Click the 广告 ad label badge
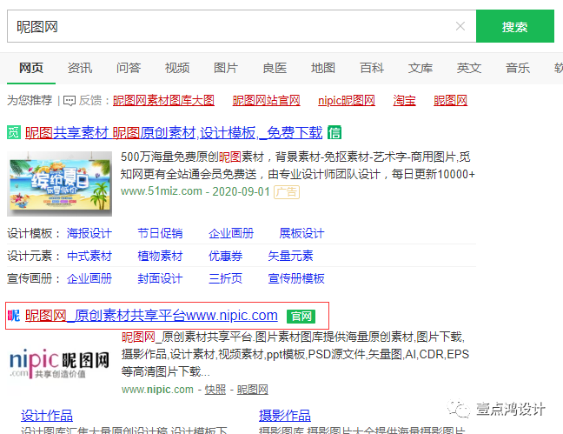The width and height of the screenshot is (563, 434). (x=287, y=192)
